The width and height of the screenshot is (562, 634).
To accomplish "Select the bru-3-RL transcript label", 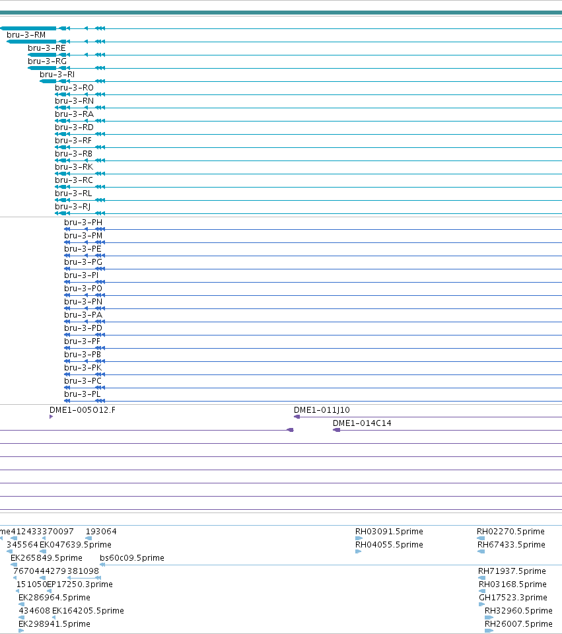I will tap(73, 194).
